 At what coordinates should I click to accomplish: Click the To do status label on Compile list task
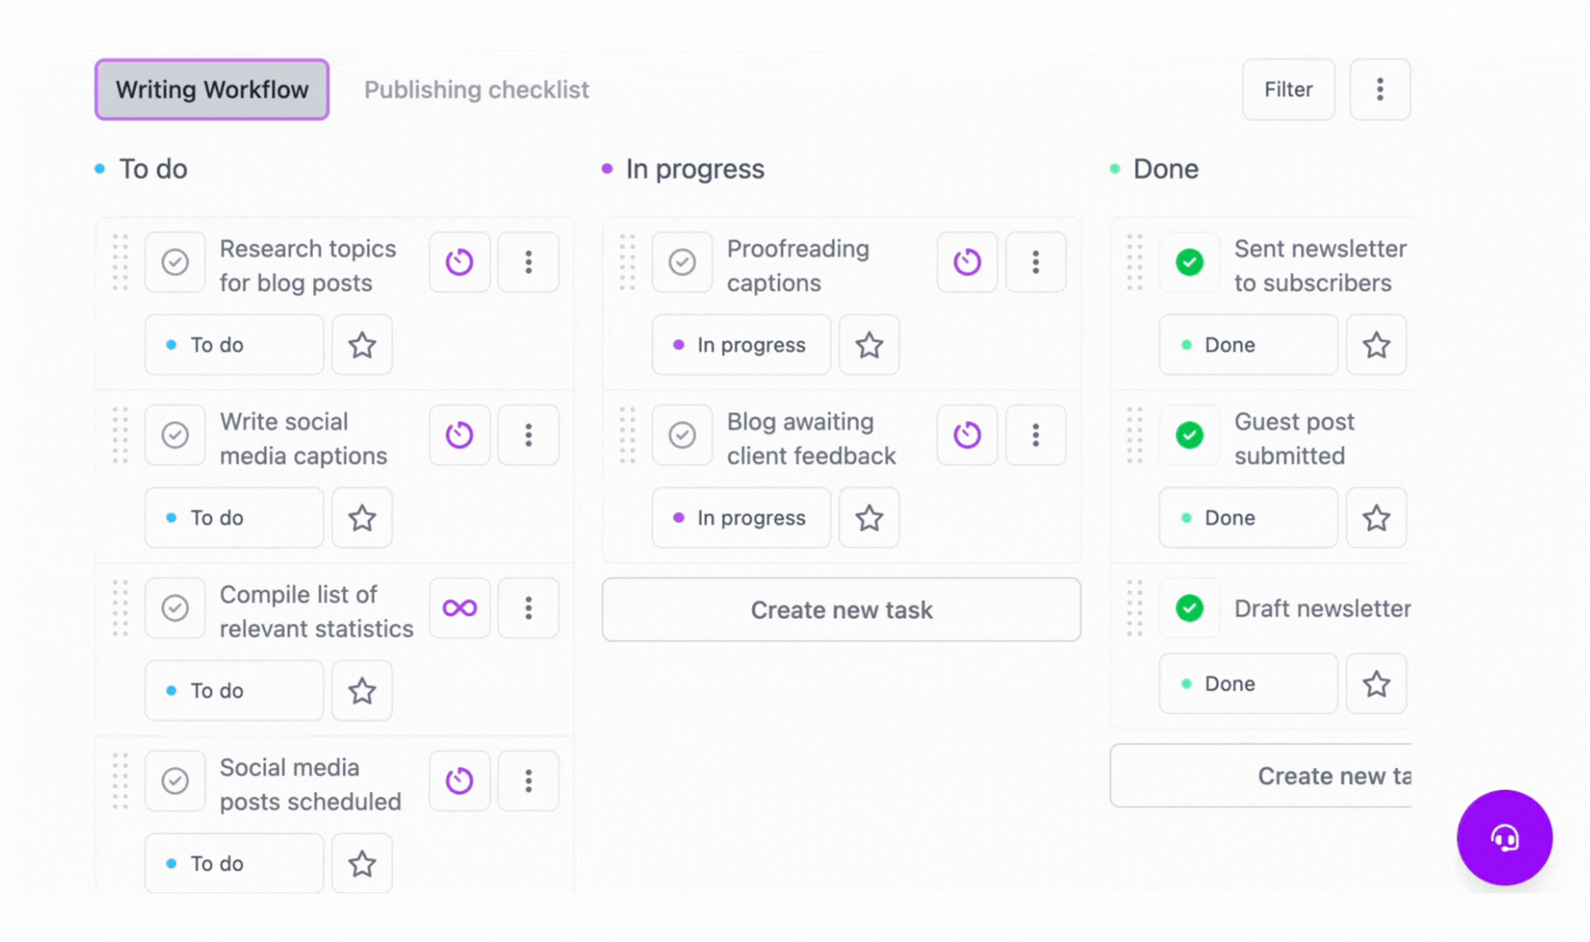coord(234,690)
